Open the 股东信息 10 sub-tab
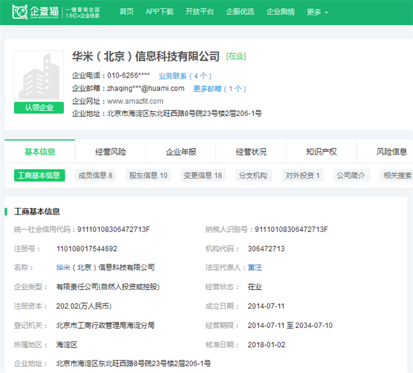 tap(148, 176)
